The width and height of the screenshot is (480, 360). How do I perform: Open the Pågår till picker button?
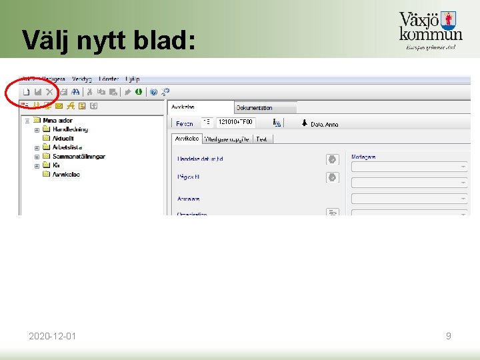point(333,177)
